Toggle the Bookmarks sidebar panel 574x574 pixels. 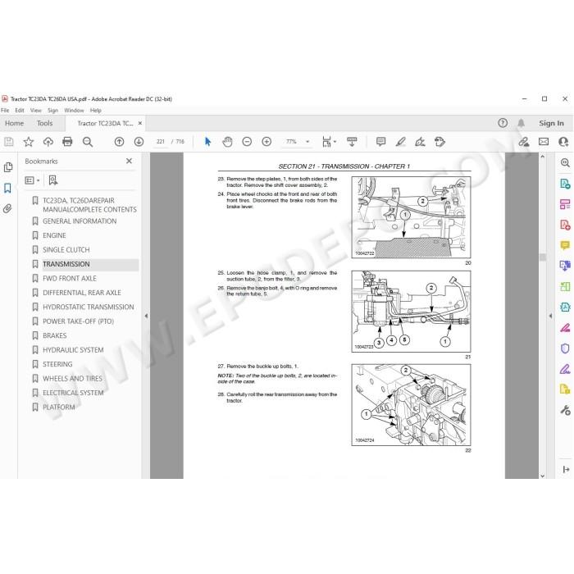click(7, 188)
